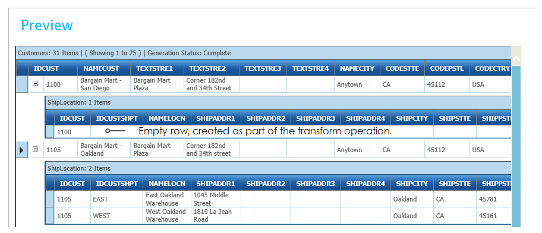The image size is (542, 233).
Task: Click the CODEPSTL column header
Action: 448,68
